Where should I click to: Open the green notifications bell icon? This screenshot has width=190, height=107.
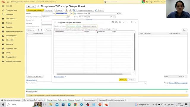click(143, 2)
